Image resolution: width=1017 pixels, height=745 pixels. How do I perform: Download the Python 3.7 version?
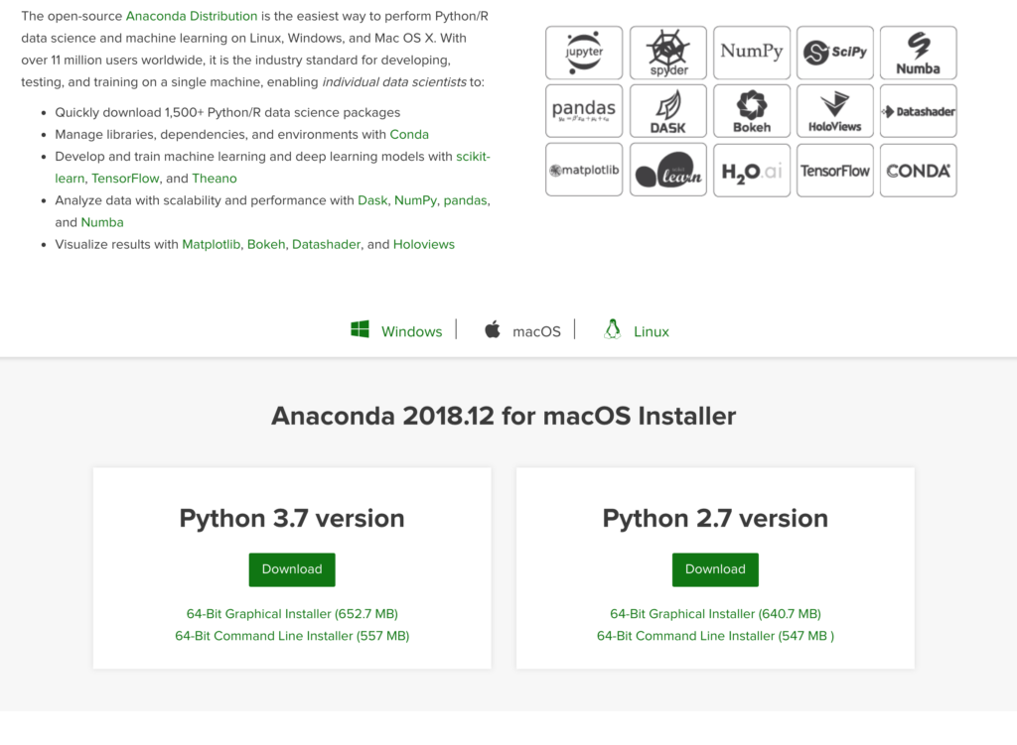point(291,569)
